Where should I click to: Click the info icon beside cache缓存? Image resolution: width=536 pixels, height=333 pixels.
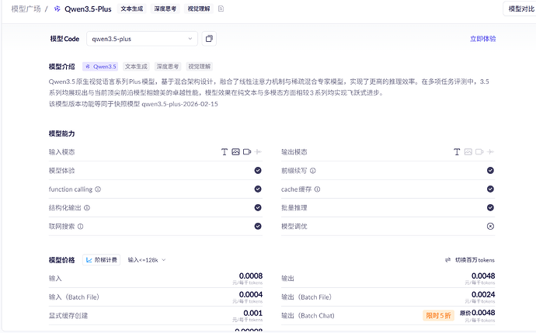(x=315, y=189)
